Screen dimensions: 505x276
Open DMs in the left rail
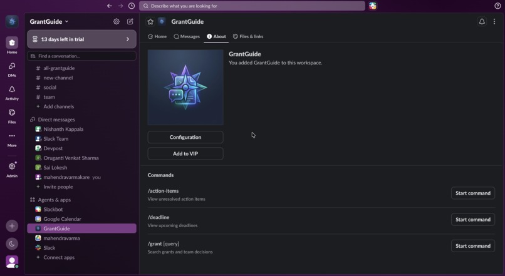(x=12, y=69)
